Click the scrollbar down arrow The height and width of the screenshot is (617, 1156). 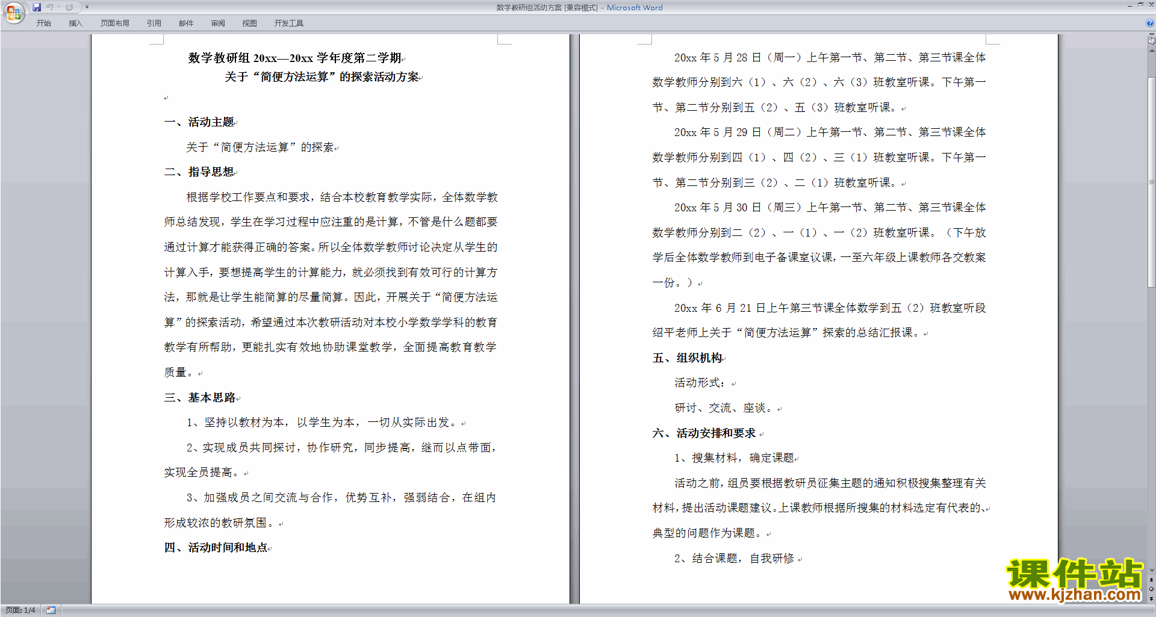pyautogui.click(x=1151, y=570)
